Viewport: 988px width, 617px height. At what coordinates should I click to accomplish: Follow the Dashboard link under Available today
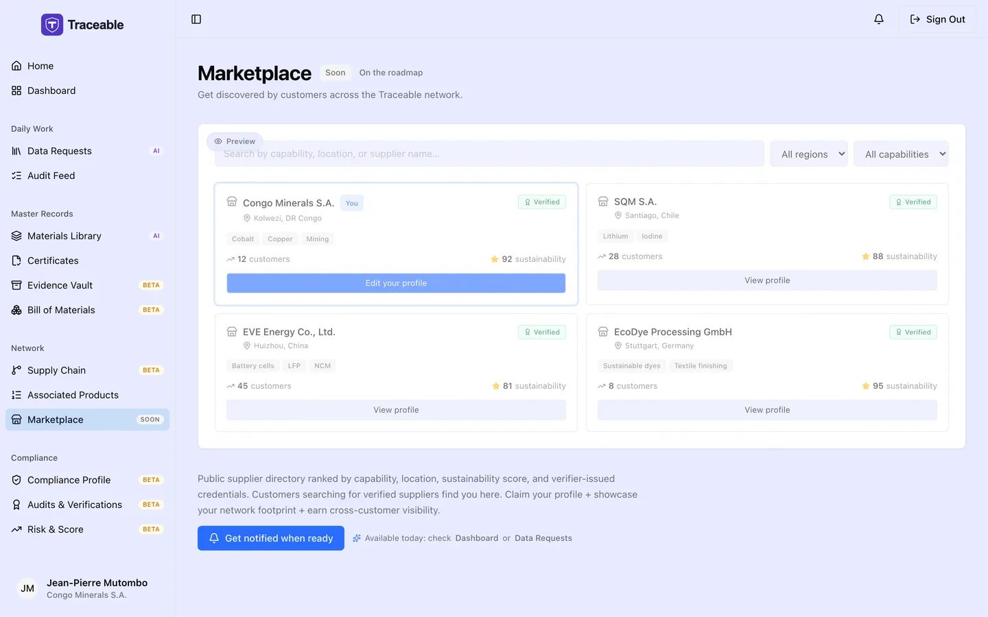tap(477, 538)
